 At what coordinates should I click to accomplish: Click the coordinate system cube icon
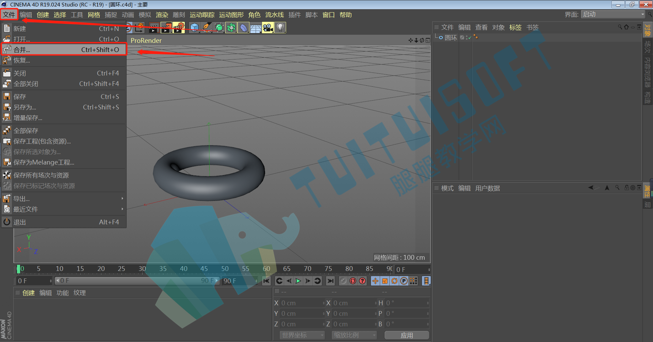coord(139,28)
